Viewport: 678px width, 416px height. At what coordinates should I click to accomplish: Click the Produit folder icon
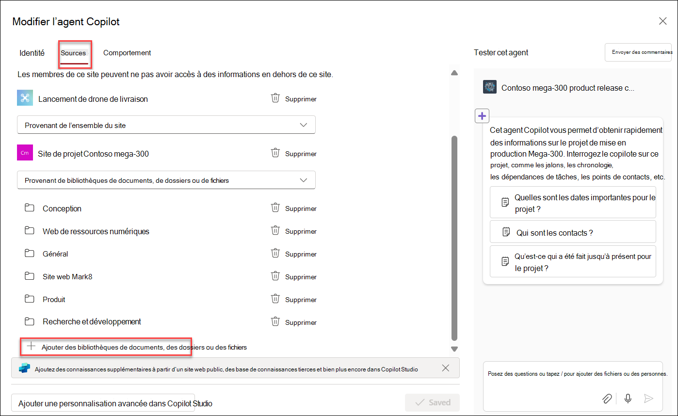[x=30, y=299]
